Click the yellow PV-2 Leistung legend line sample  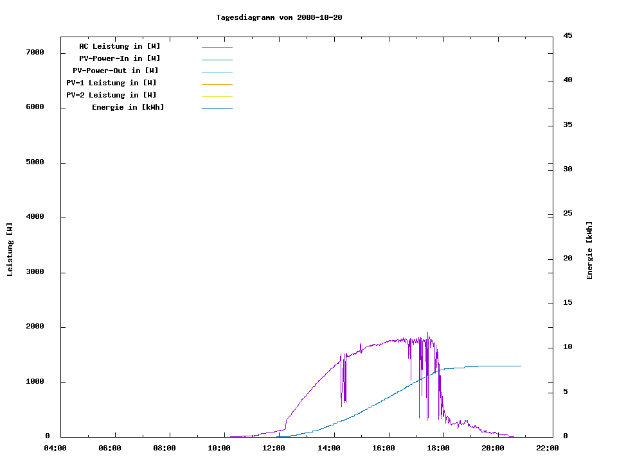[x=217, y=96]
